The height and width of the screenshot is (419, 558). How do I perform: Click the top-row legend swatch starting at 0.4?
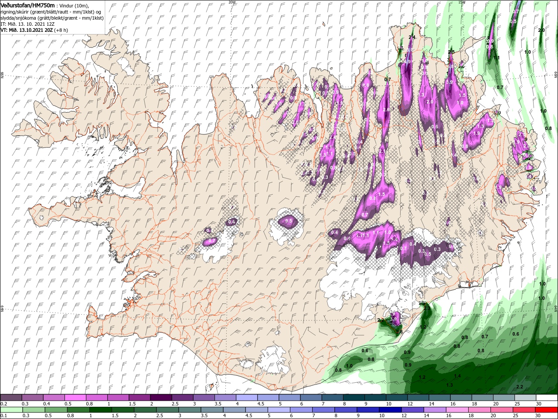point(54,398)
